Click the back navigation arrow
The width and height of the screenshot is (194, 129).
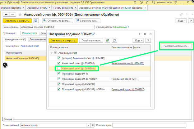pyautogui.click(x=7, y=14)
